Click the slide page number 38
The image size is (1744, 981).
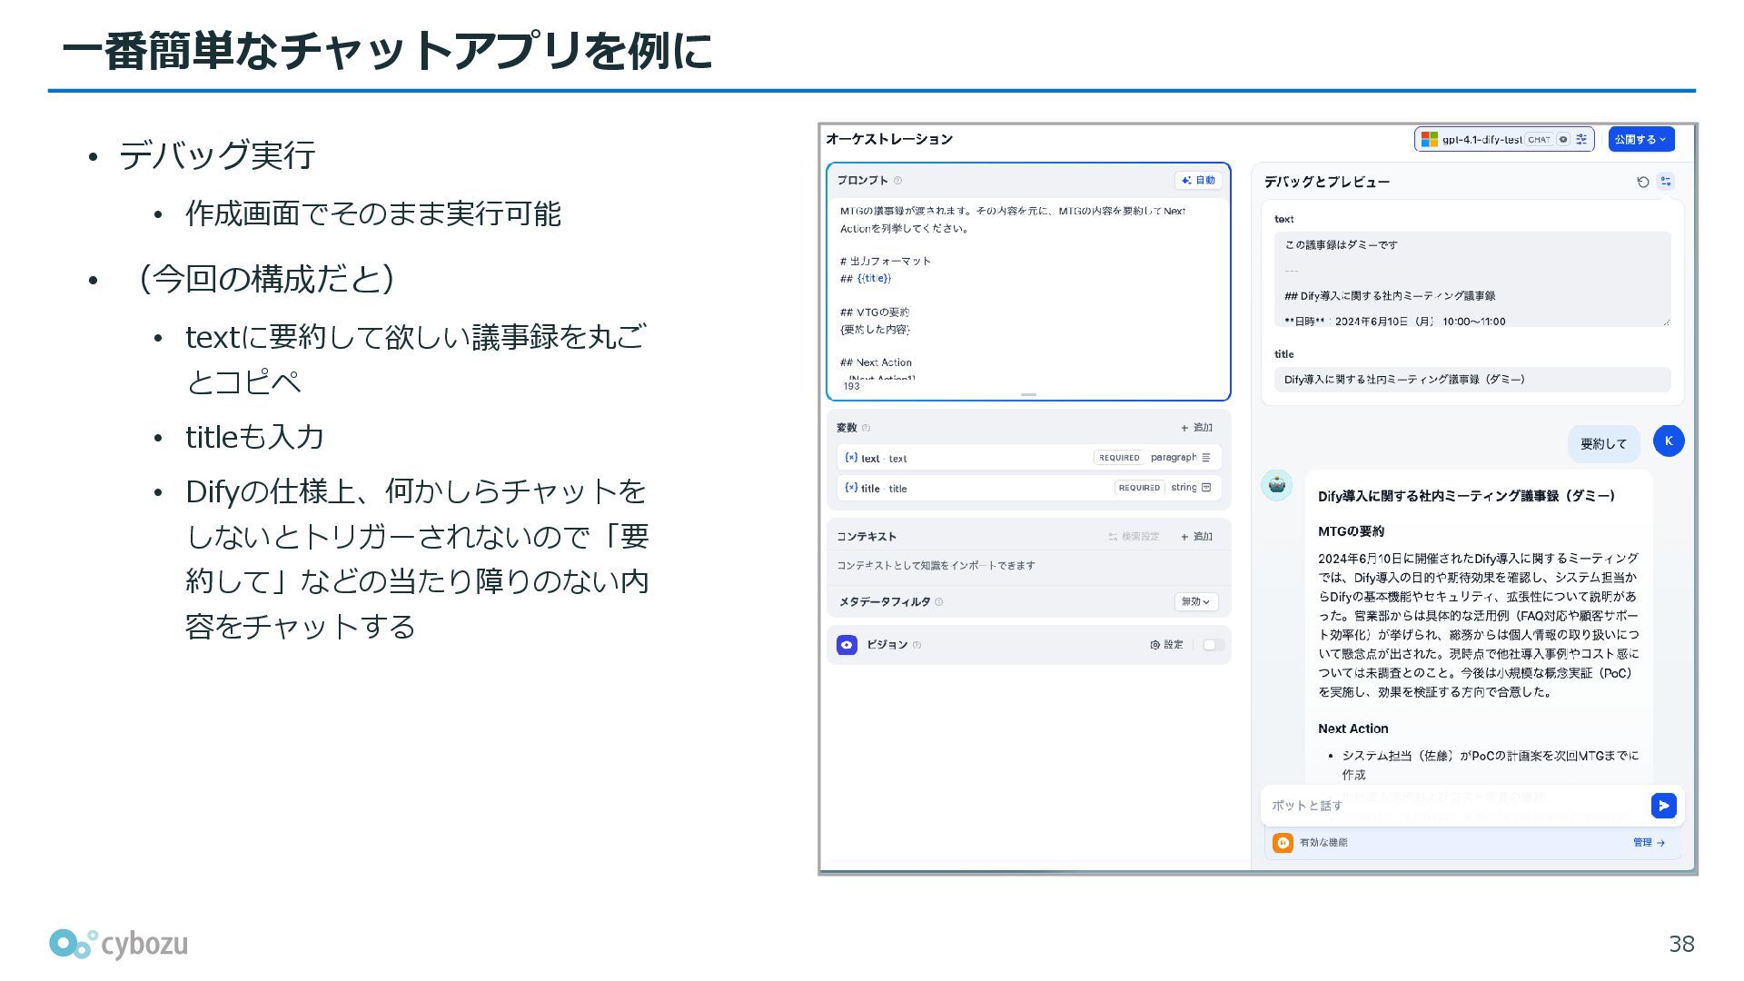pos(1681,945)
